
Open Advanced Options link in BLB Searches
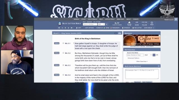pos(133,58)
